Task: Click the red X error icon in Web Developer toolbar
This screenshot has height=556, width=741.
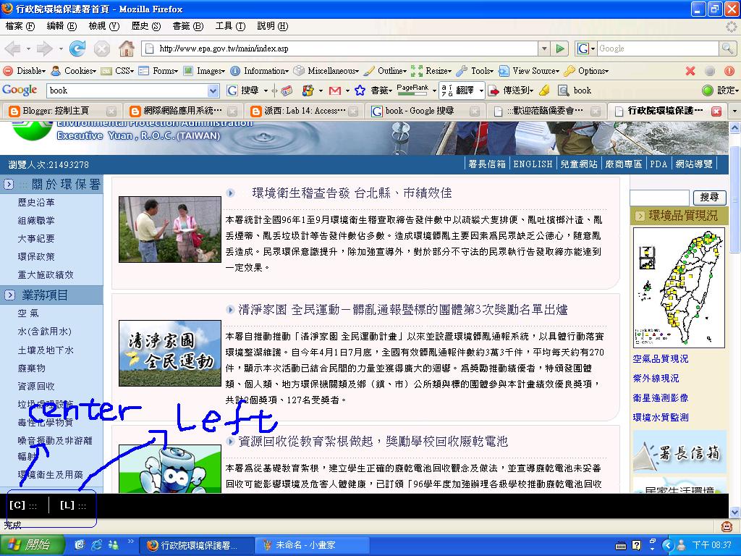Action: pyautogui.click(x=690, y=71)
